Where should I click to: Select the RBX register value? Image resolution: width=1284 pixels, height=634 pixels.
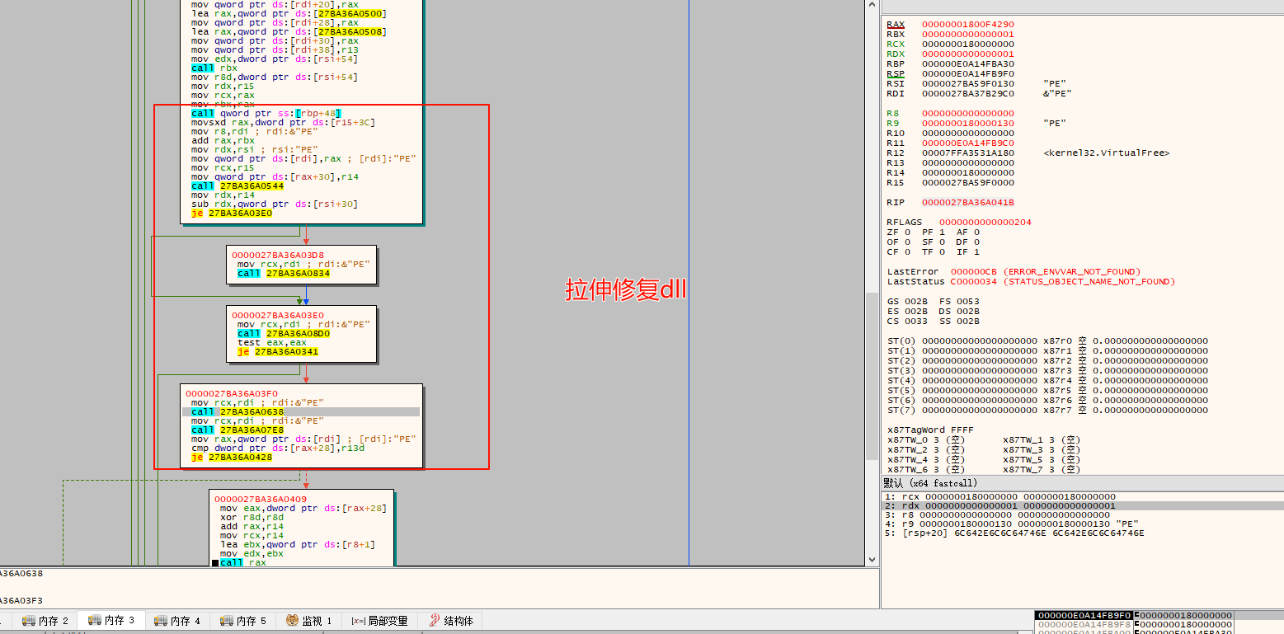tap(968, 35)
